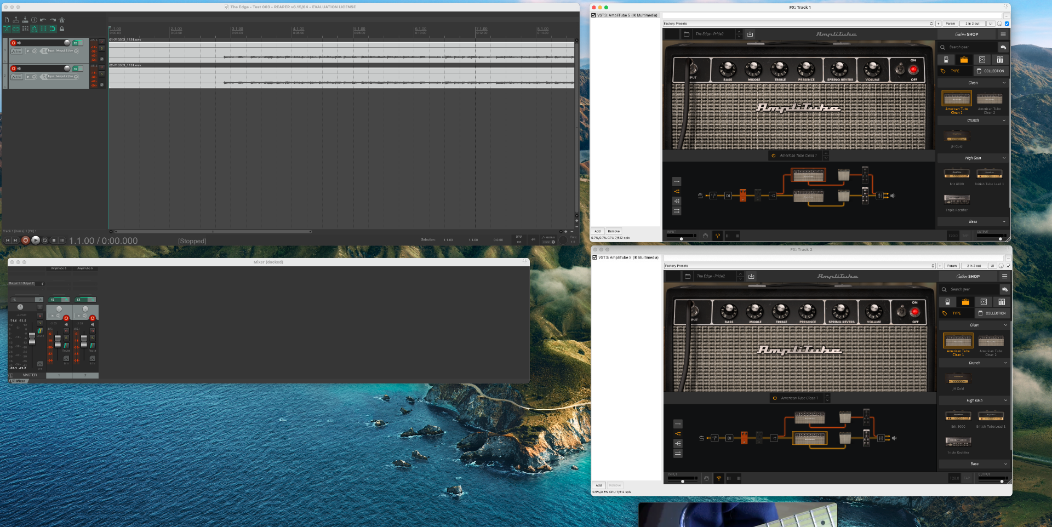Mute track 1 with its M button

(x=101, y=42)
